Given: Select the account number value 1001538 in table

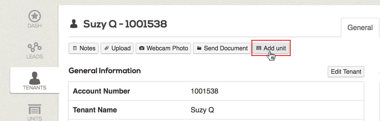Looking at the screenshot, I should [x=204, y=91].
